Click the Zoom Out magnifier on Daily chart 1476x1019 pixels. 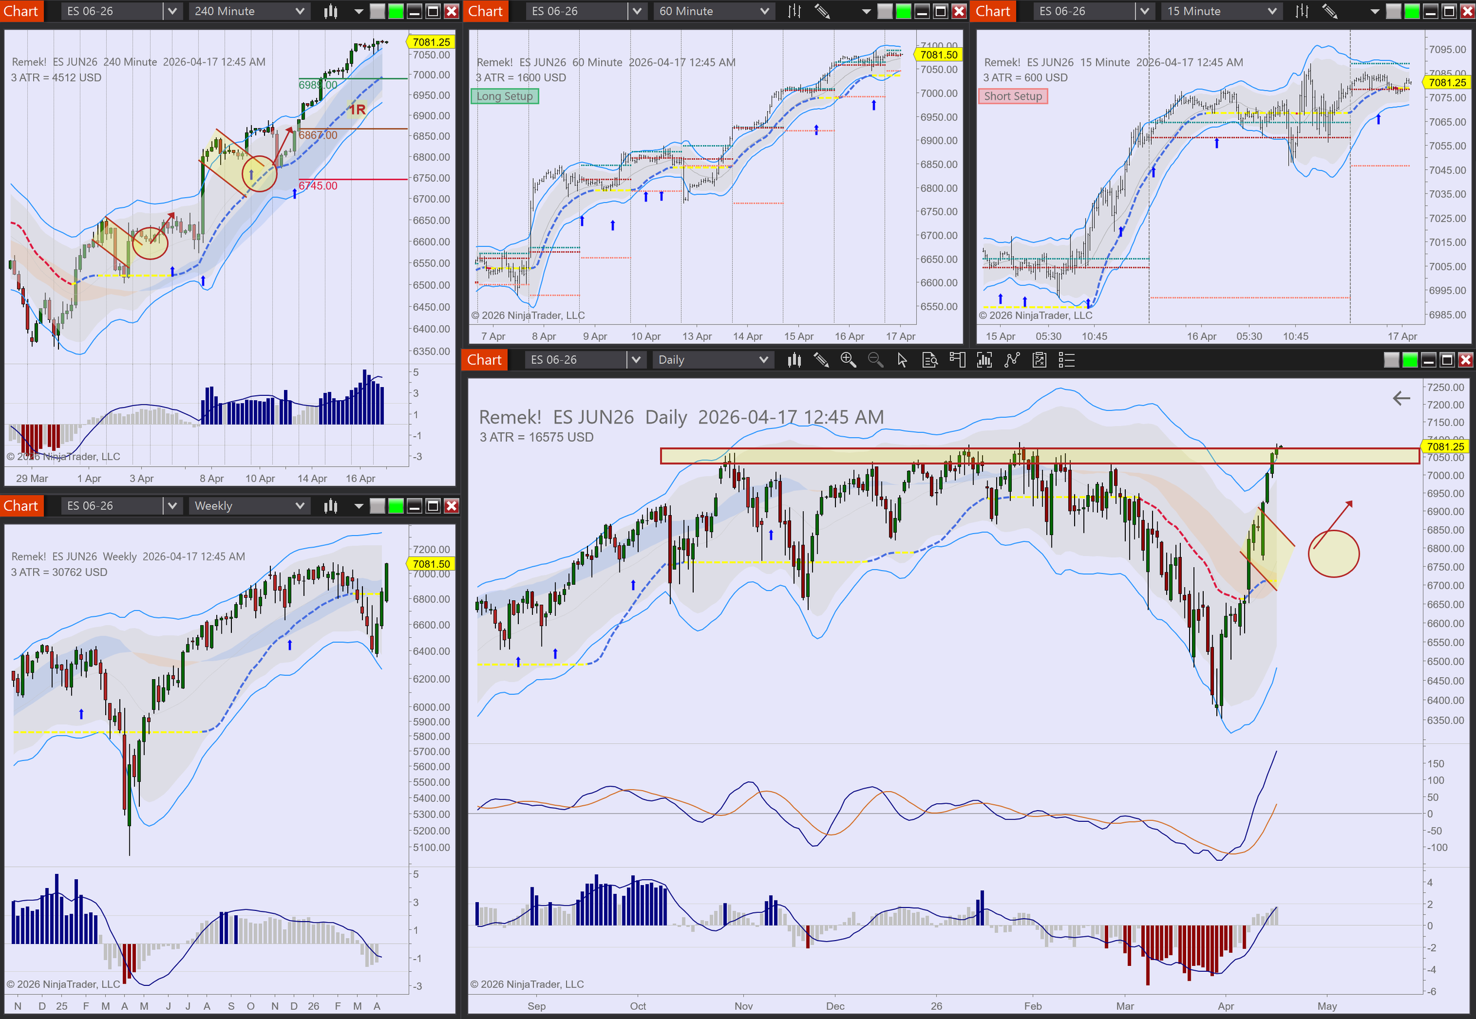(x=875, y=360)
